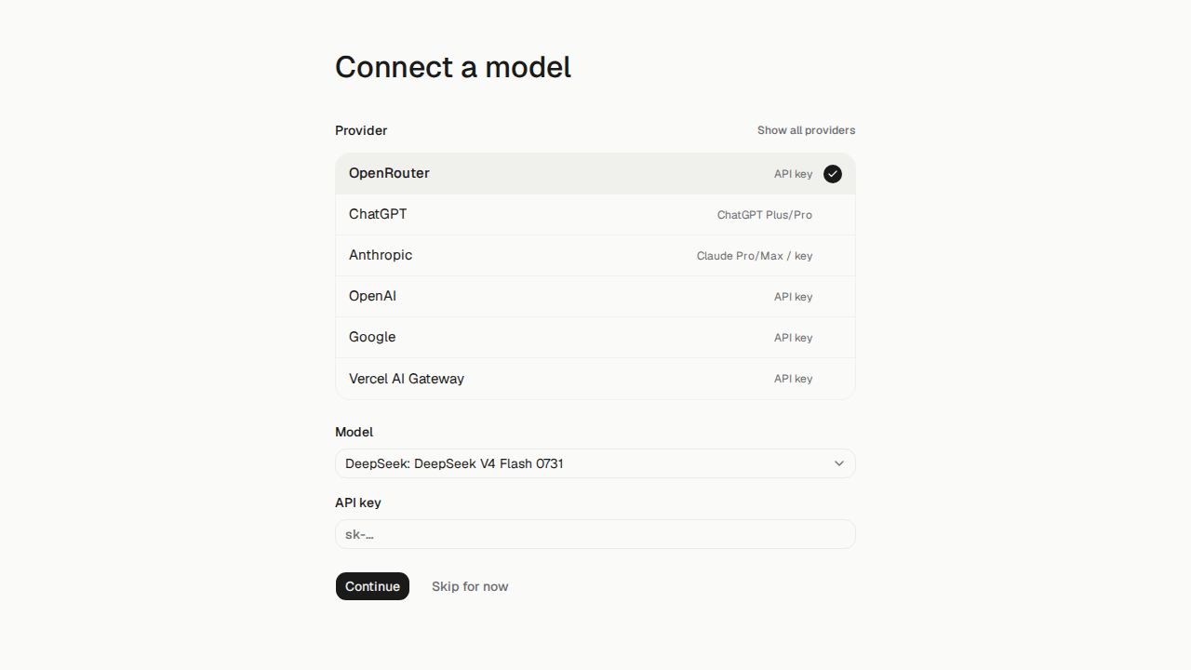Viewport: 1191px width, 670px height.
Task: Open the DeepSeek V4 Flash model dropdown
Action: [595, 463]
